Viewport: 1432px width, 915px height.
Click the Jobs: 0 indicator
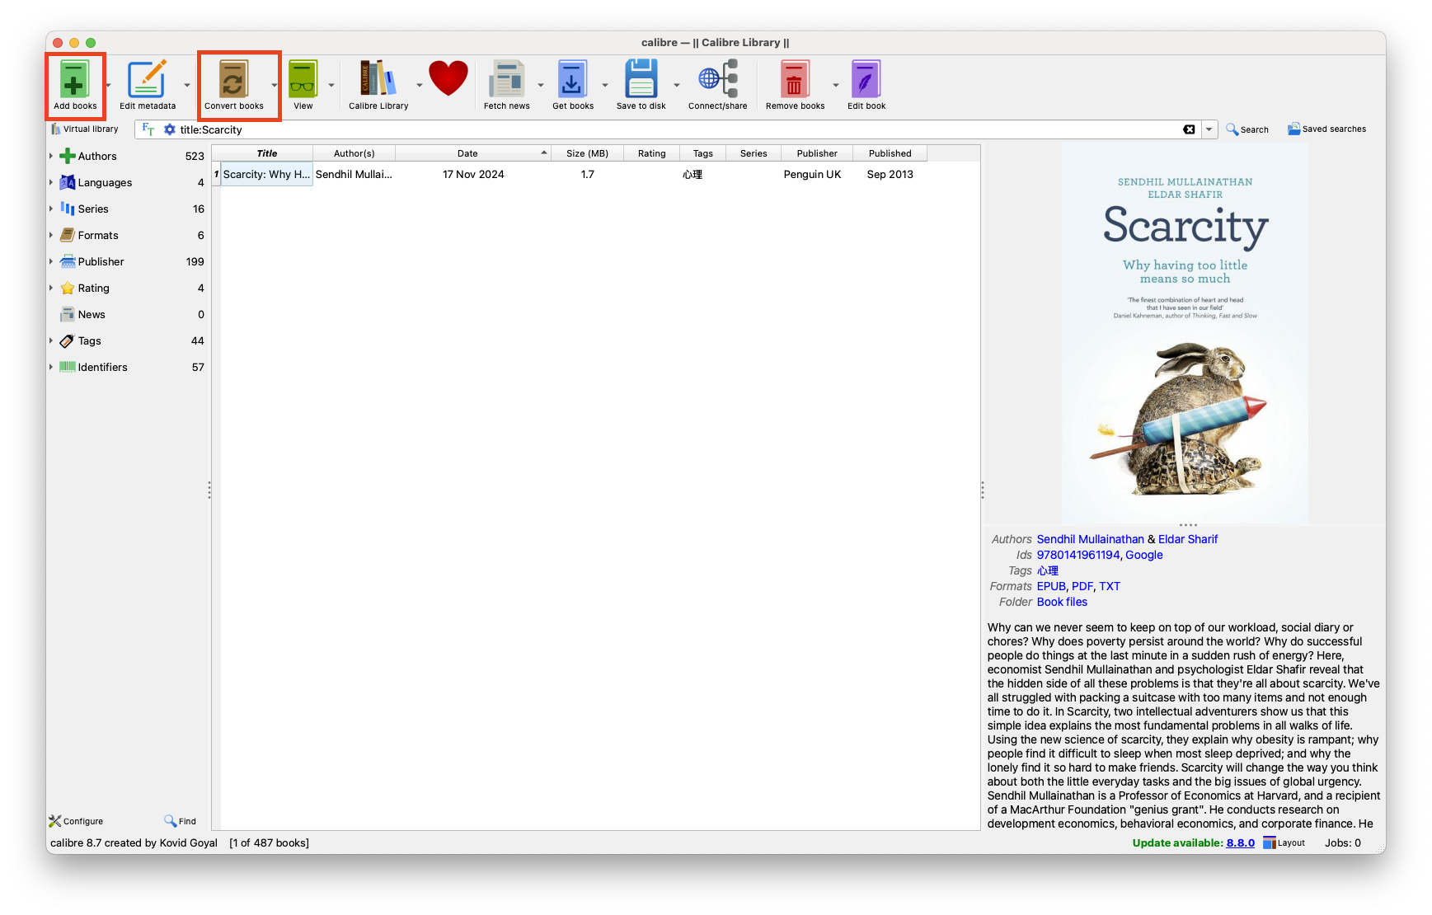[x=1342, y=842]
